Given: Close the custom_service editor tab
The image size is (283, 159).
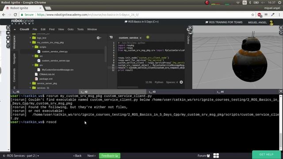Looking at the screenshot, I should point(141,38).
